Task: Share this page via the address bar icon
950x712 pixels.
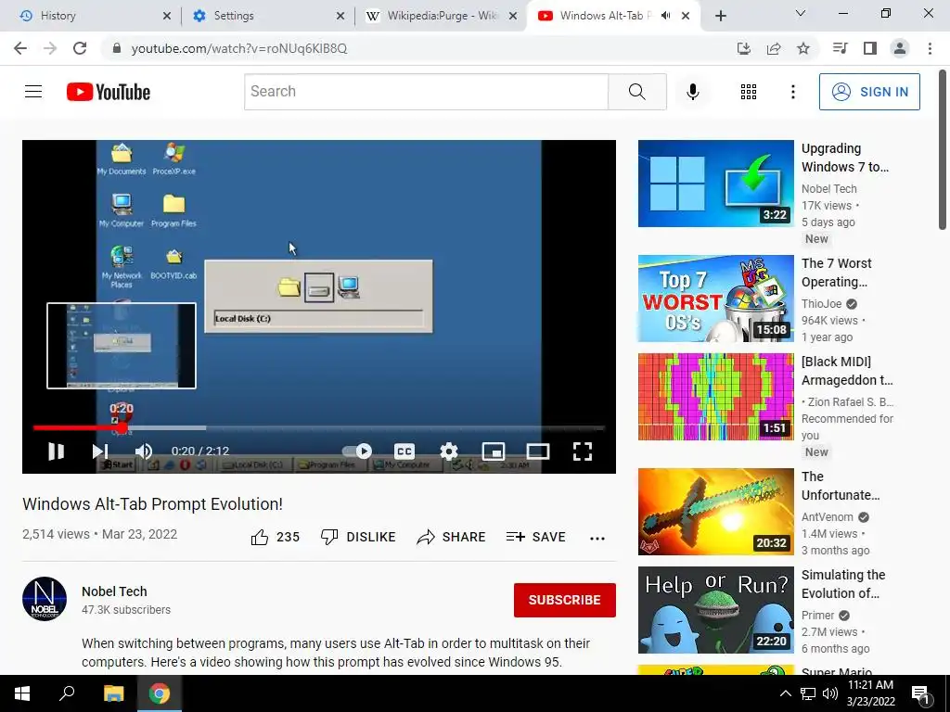Action: tap(774, 48)
